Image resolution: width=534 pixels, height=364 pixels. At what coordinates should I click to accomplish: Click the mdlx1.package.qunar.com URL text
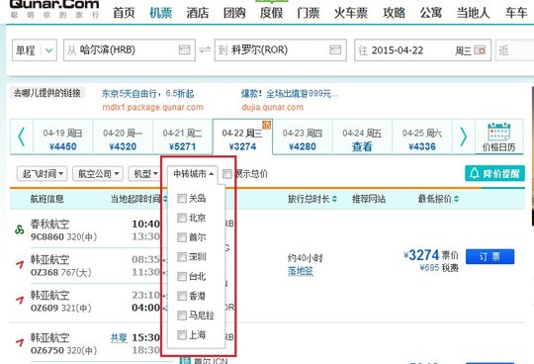152,107
